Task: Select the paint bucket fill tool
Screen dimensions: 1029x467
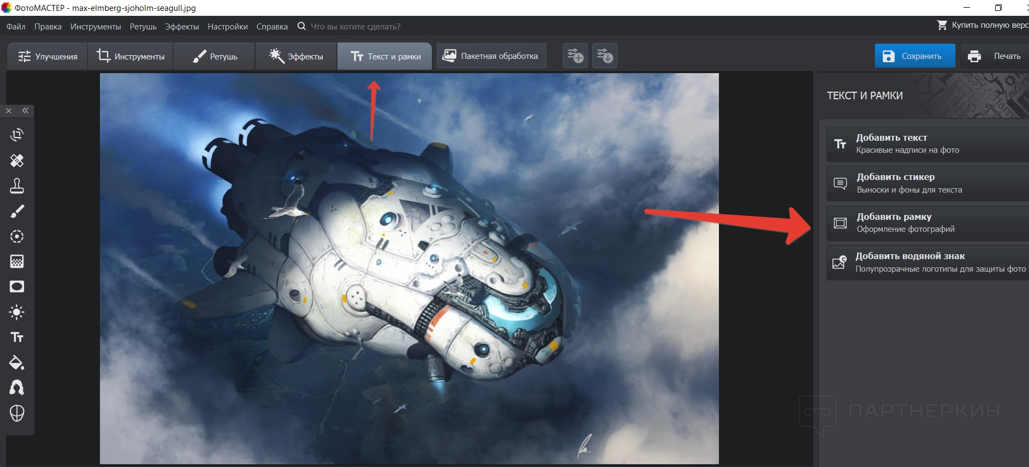Action: point(17,362)
